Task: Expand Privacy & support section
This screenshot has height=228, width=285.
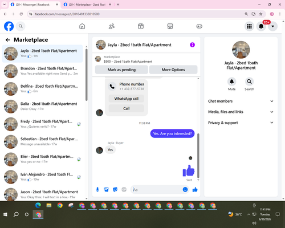Action: pos(241,123)
